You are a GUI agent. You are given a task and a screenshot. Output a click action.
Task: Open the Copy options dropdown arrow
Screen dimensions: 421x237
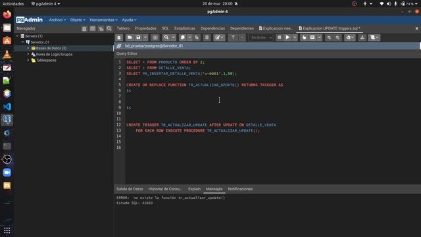(189, 38)
